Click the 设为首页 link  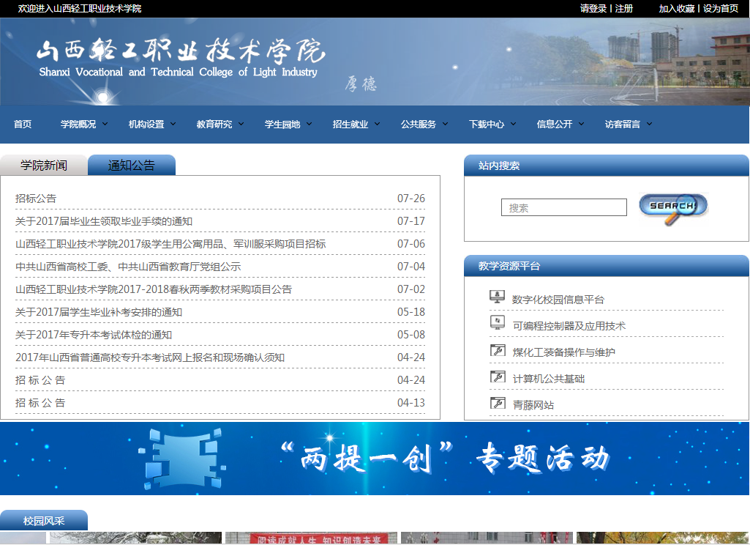[x=721, y=9]
